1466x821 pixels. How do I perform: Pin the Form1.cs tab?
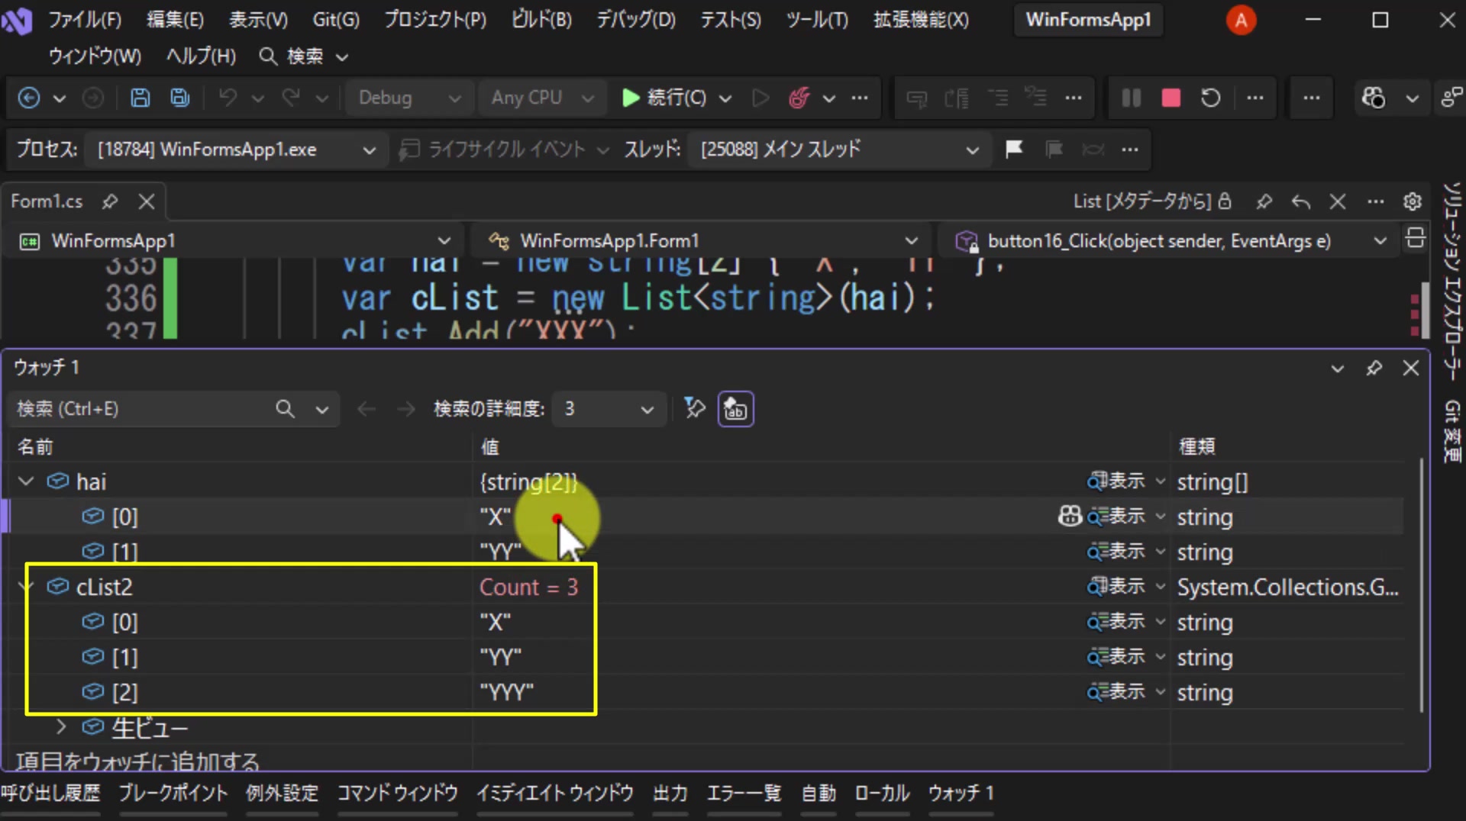(110, 201)
